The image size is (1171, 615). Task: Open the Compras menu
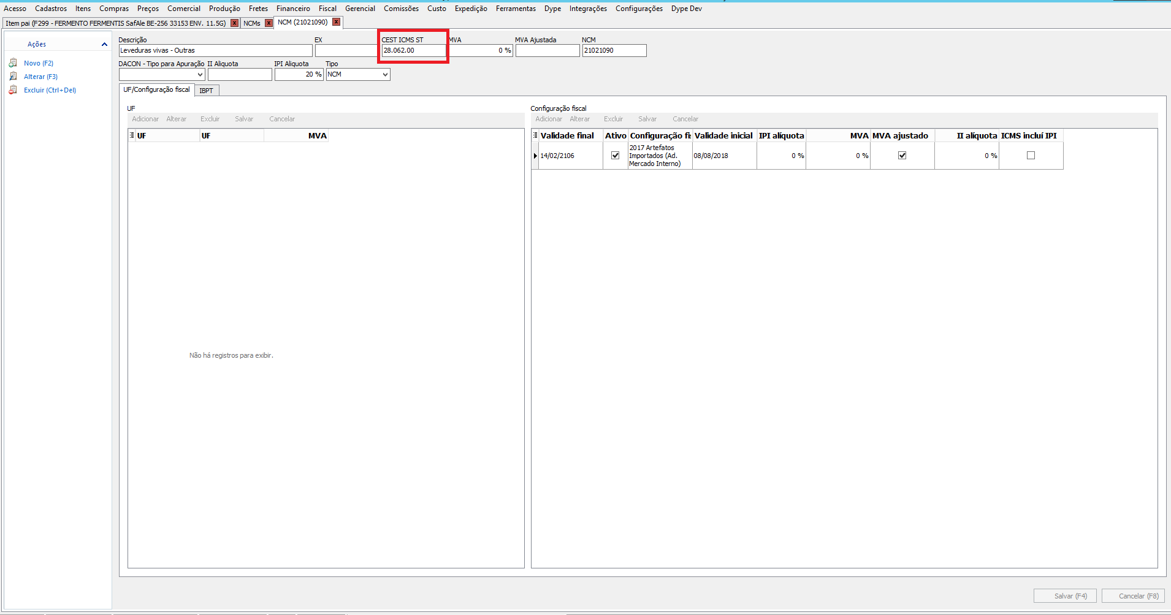[x=114, y=9]
